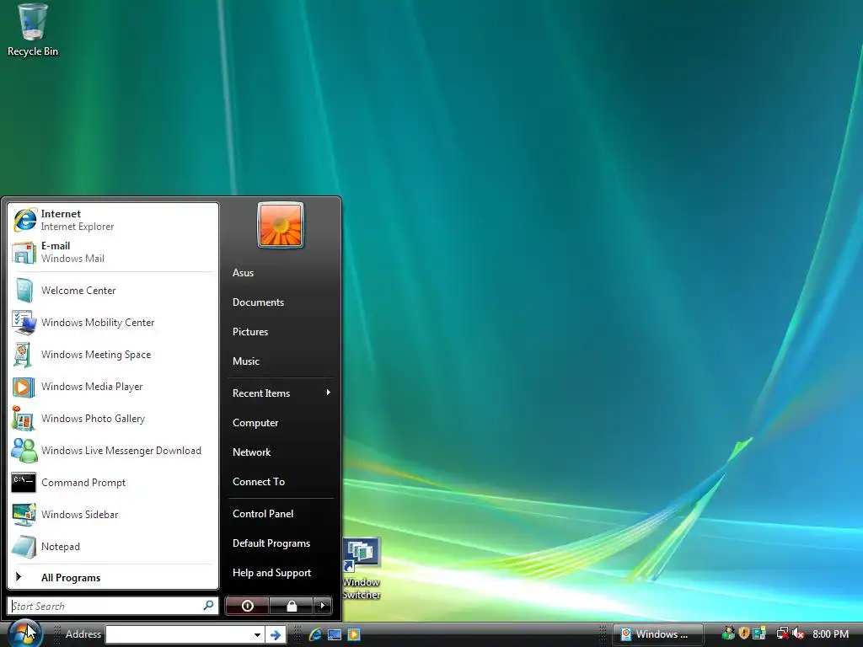Open Control Panel
Viewport: 863px width, 647px height.
[281, 513]
